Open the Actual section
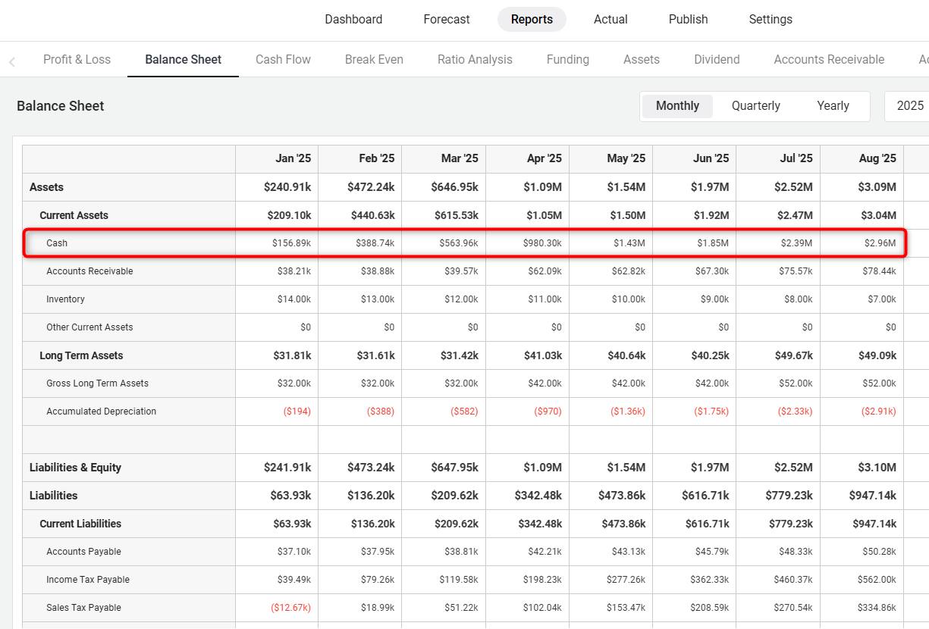 click(610, 20)
